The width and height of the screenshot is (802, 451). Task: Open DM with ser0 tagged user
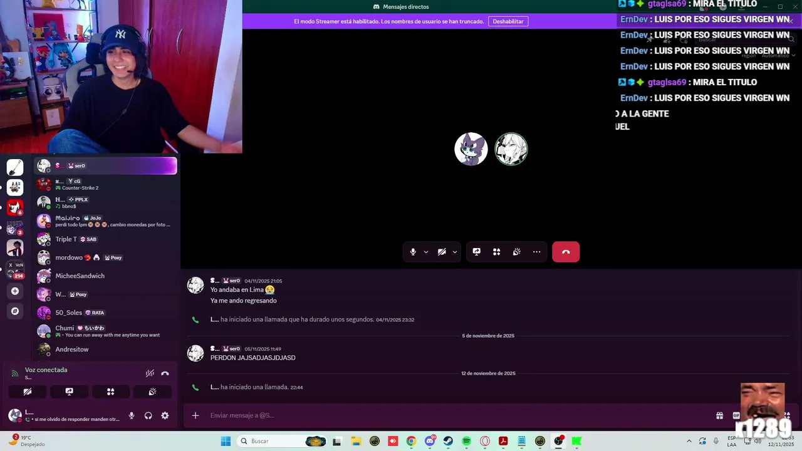[105, 166]
